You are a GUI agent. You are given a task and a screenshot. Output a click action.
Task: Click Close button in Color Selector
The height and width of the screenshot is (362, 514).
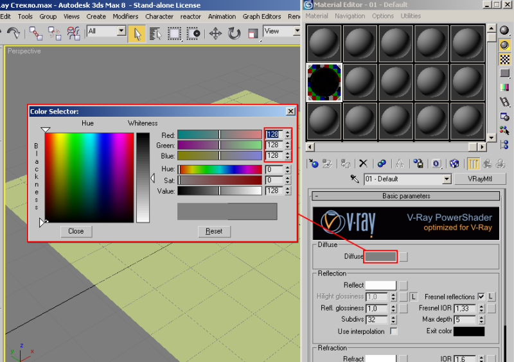[x=76, y=231]
